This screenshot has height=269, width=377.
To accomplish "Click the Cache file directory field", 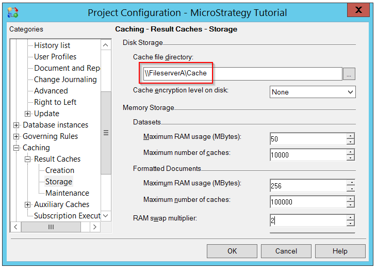I will pyautogui.click(x=241, y=74).
